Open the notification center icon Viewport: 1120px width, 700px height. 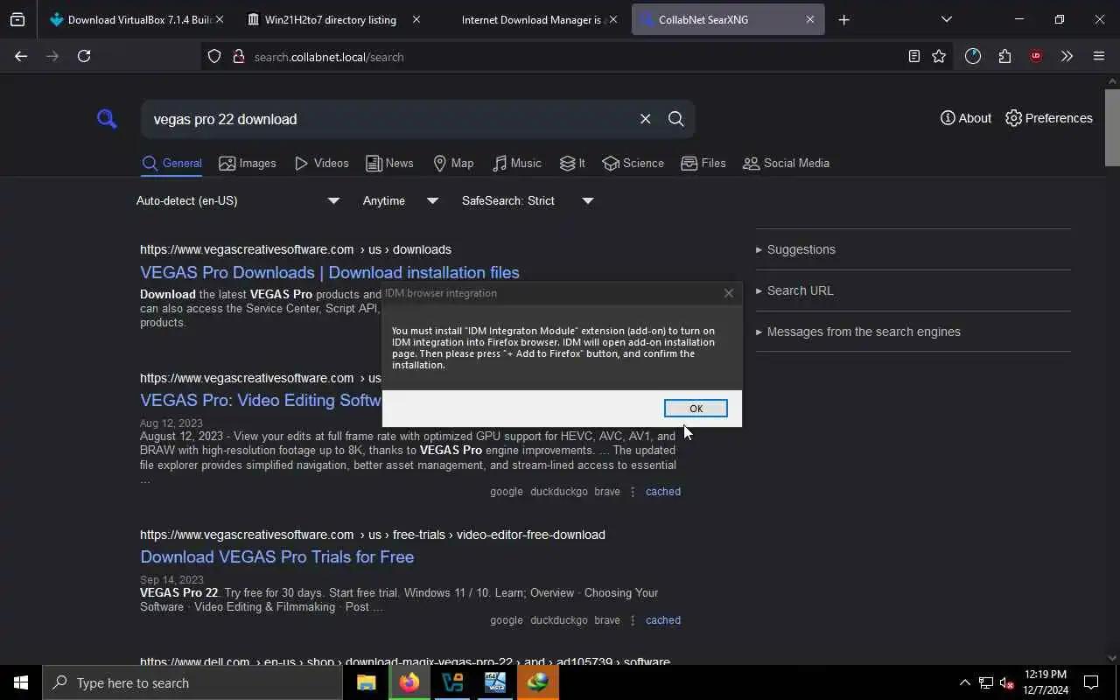pos(1091,682)
